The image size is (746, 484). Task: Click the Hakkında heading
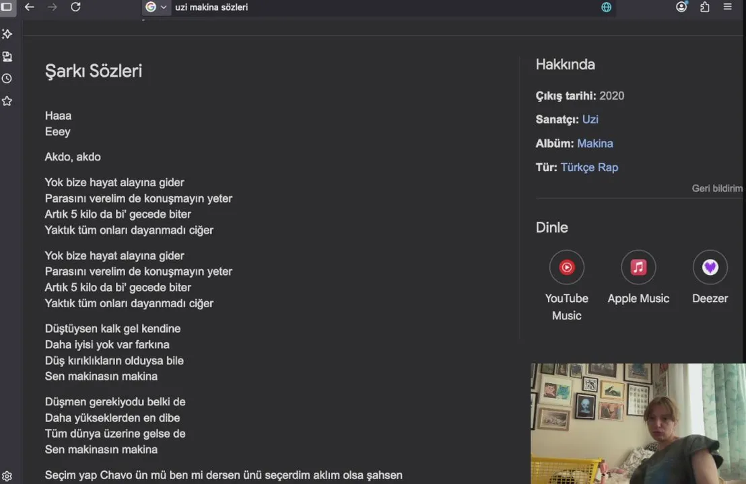pyautogui.click(x=565, y=65)
